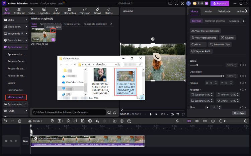The image size is (251, 156).
Task: Show more property tabs arrow after Animação
Action: [x=246, y=11]
